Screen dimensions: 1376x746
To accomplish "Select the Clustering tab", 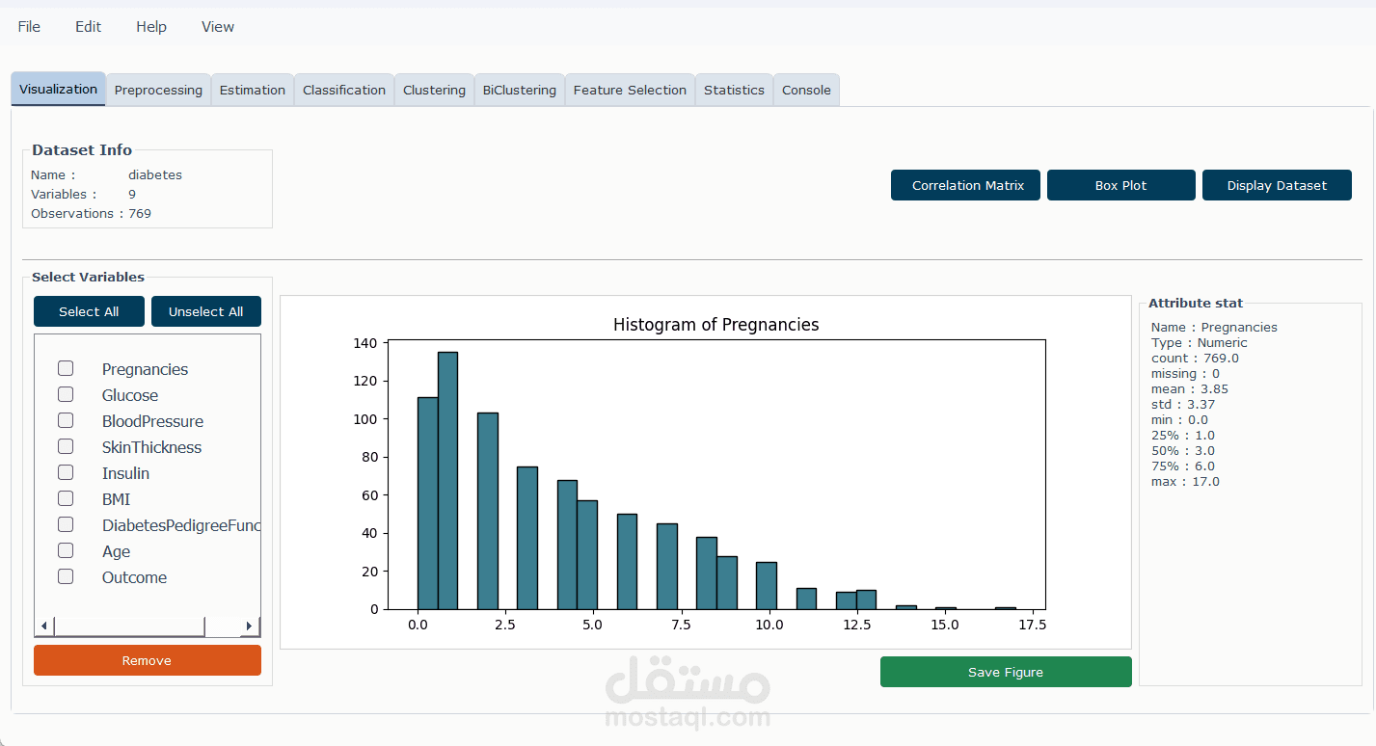I will coord(434,91).
